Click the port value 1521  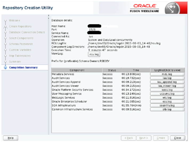click(x=92, y=29)
